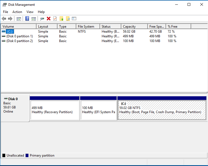
Task: Open the Help menu
Action: click(x=41, y=12)
